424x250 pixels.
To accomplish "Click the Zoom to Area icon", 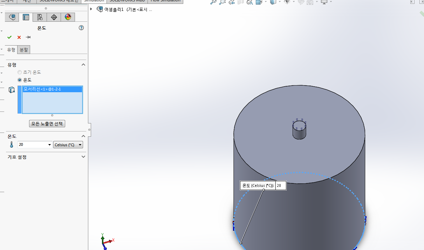I will coord(222,2).
